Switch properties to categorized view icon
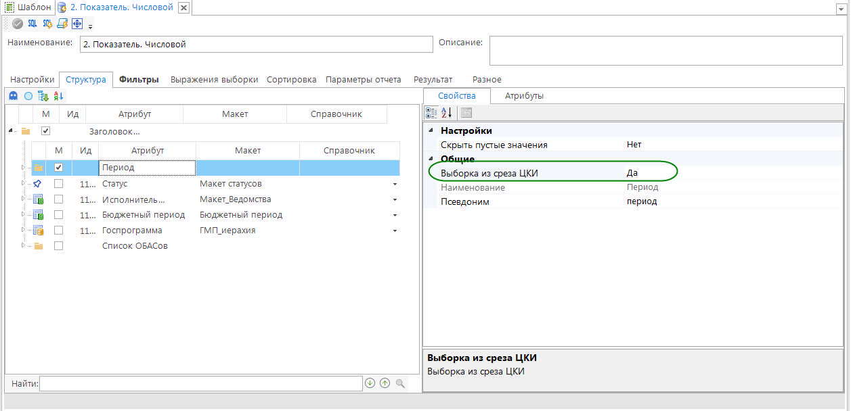This screenshot has width=851, height=411. click(x=431, y=112)
